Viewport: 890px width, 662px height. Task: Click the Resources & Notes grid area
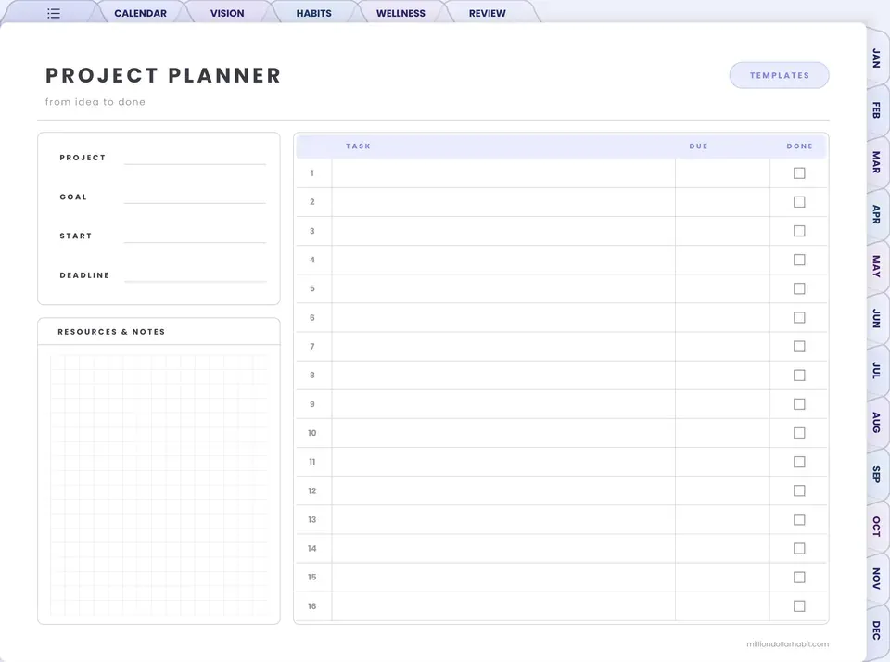point(159,485)
